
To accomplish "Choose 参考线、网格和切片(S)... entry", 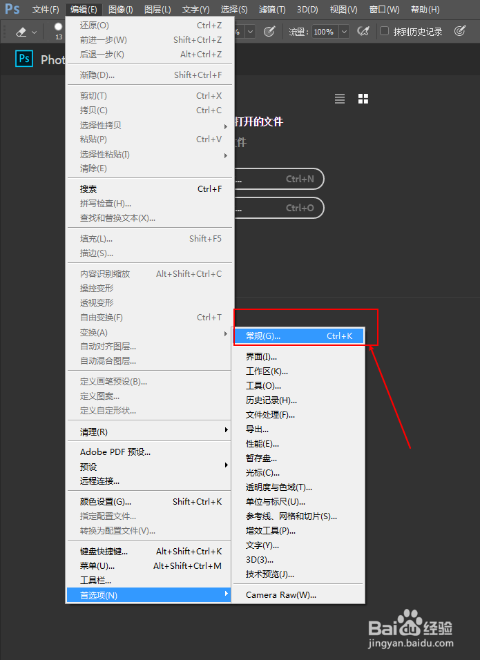I will click(x=299, y=516).
